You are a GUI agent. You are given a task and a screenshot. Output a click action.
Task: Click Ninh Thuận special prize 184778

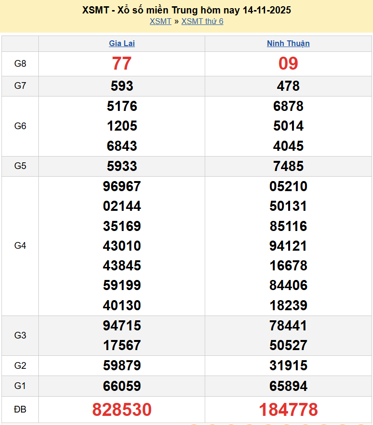coord(288,410)
